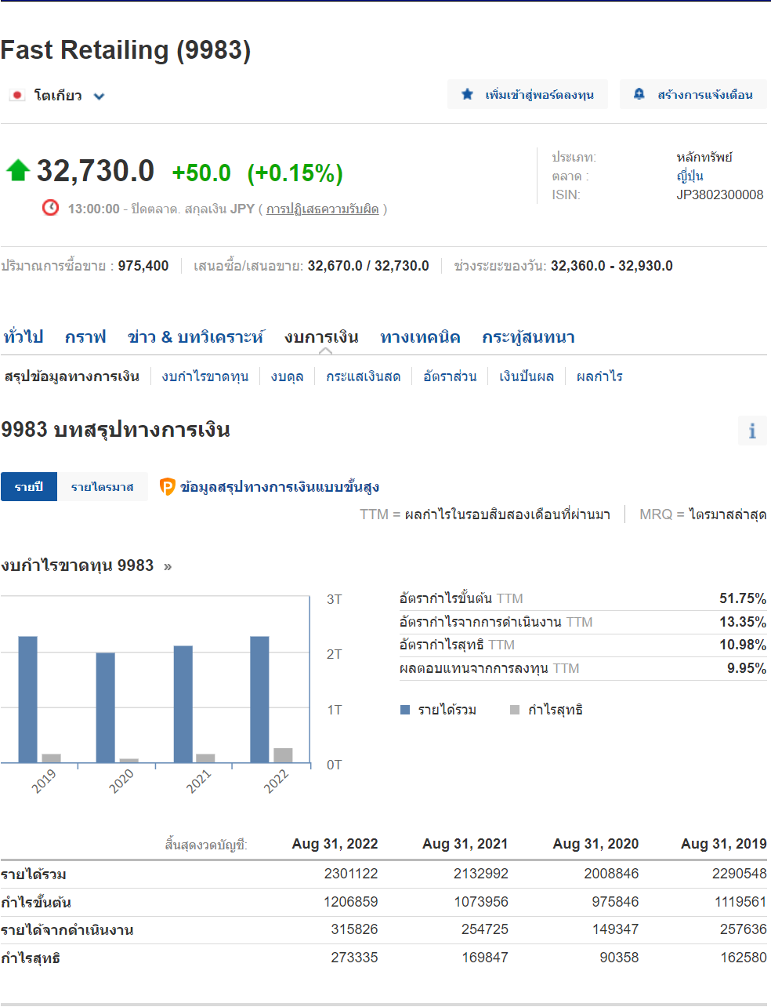
Task: Open the ทางเทคนิค tab
Action: (x=420, y=337)
